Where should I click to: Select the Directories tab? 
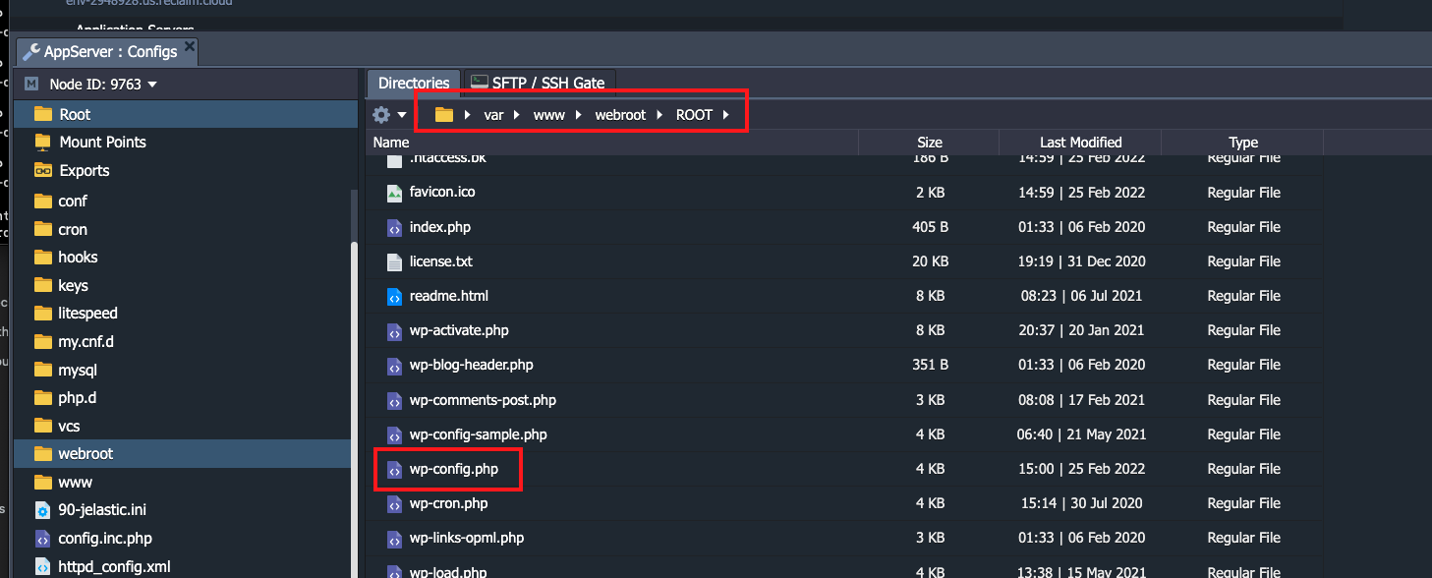tap(414, 84)
